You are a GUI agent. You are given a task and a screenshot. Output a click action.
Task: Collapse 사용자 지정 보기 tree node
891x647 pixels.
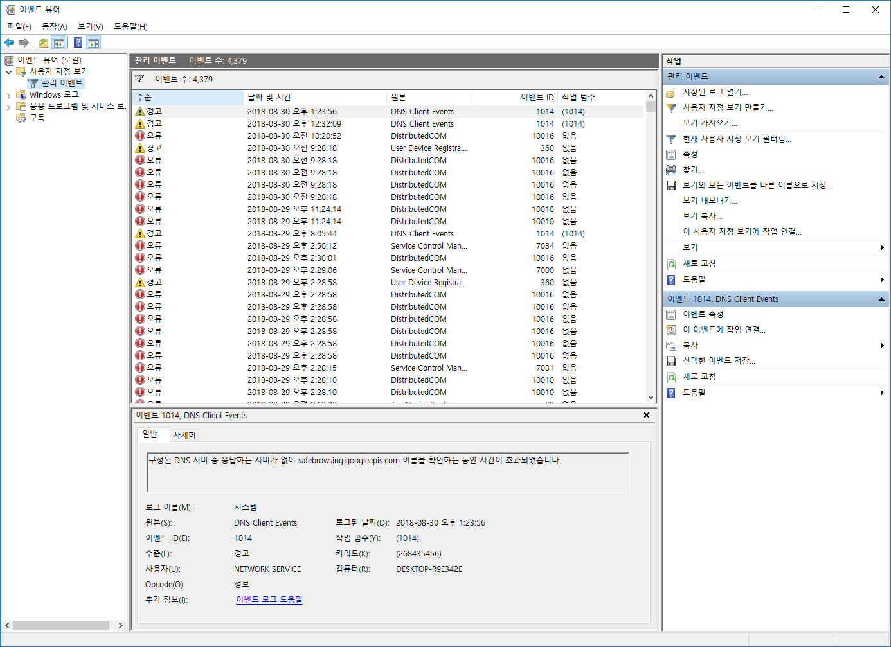pos(8,72)
